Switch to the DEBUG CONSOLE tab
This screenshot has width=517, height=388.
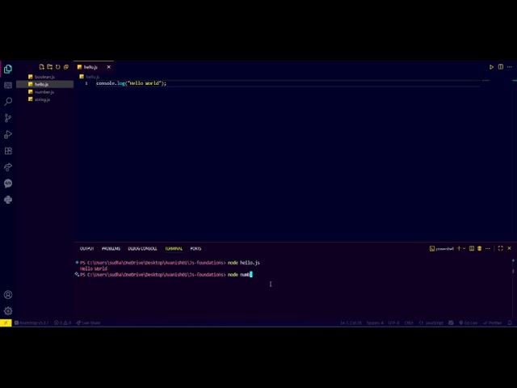(x=142, y=248)
